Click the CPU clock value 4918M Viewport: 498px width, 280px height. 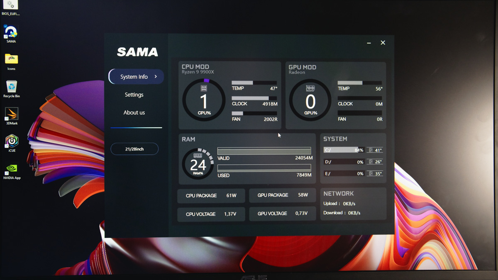point(270,104)
